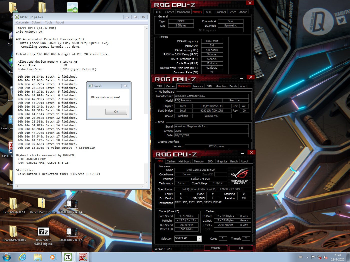The image size is (350, 262).
Task: Click the BIOS version 2001 field
Action: point(211,131)
